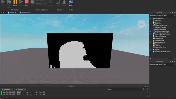
Task: Close the Explorer panel
Action: (174, 13)
